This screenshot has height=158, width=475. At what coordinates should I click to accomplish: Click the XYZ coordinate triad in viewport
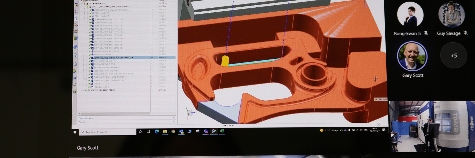[190, 113]
